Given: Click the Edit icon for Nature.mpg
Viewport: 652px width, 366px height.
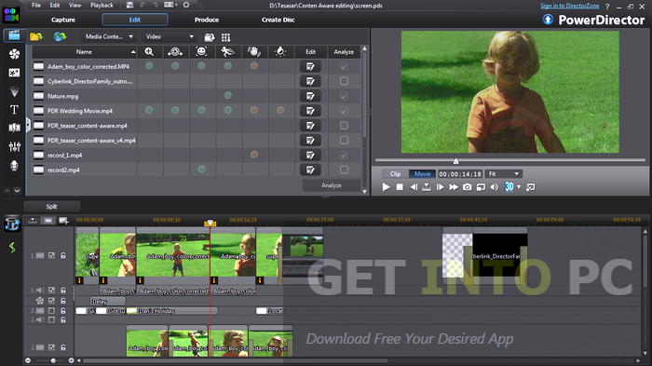Looking at the screenshot, I should (310, 96).
